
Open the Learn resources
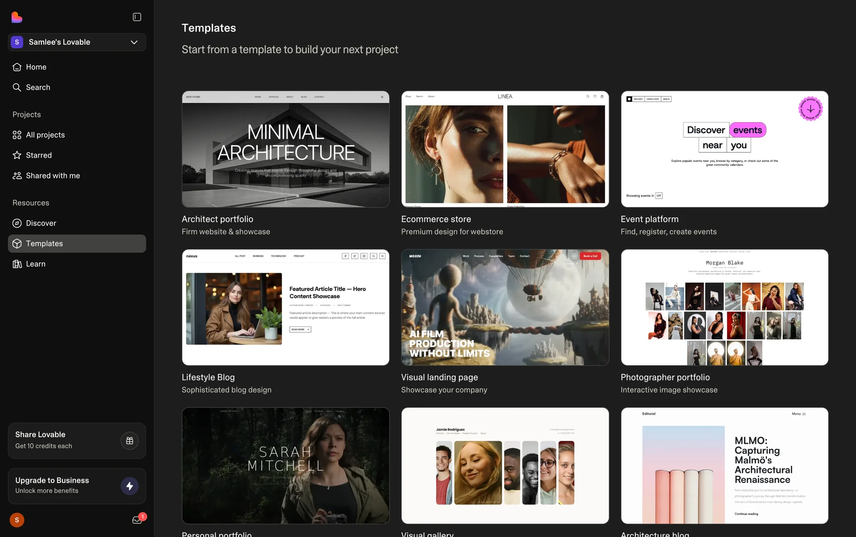(x=35, y=264)
